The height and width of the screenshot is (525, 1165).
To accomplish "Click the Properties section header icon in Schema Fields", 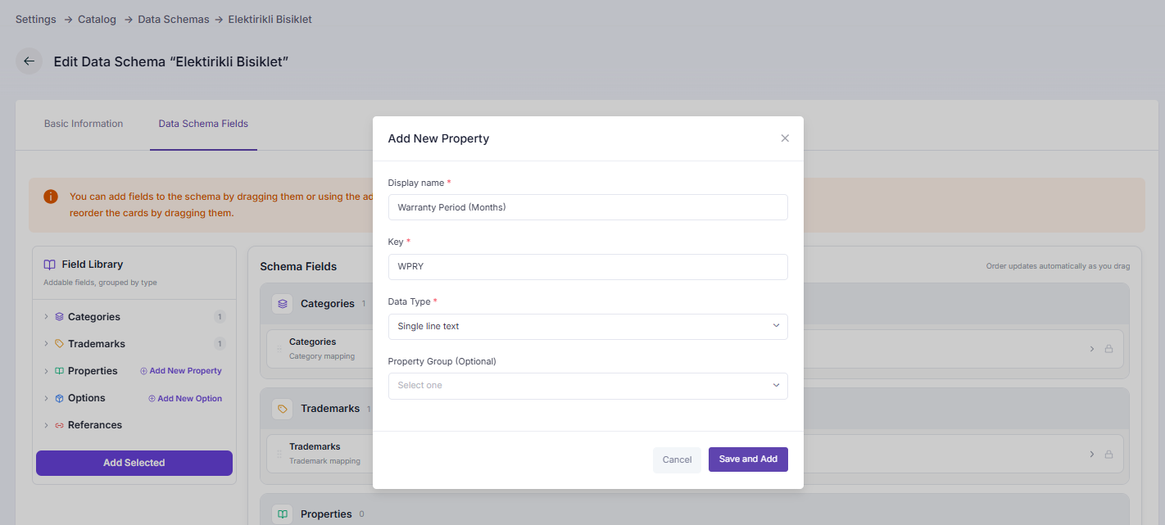I will [x=283, y=514].
